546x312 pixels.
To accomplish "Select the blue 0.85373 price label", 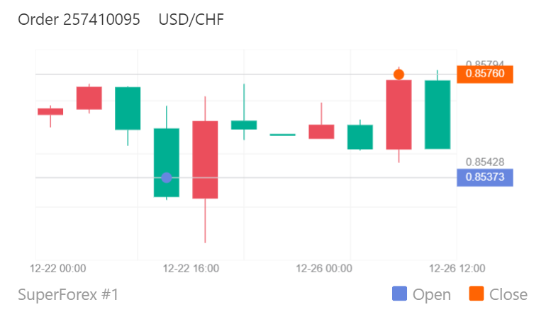I will tap(485, 177).
